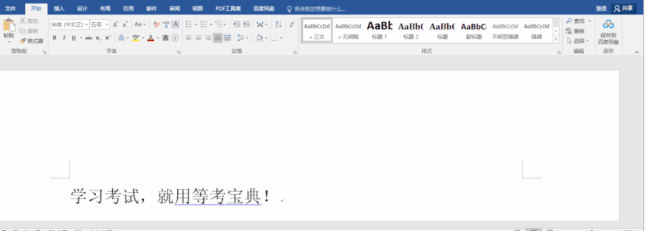Toggle Italic formatting

(x=64, y=38)
